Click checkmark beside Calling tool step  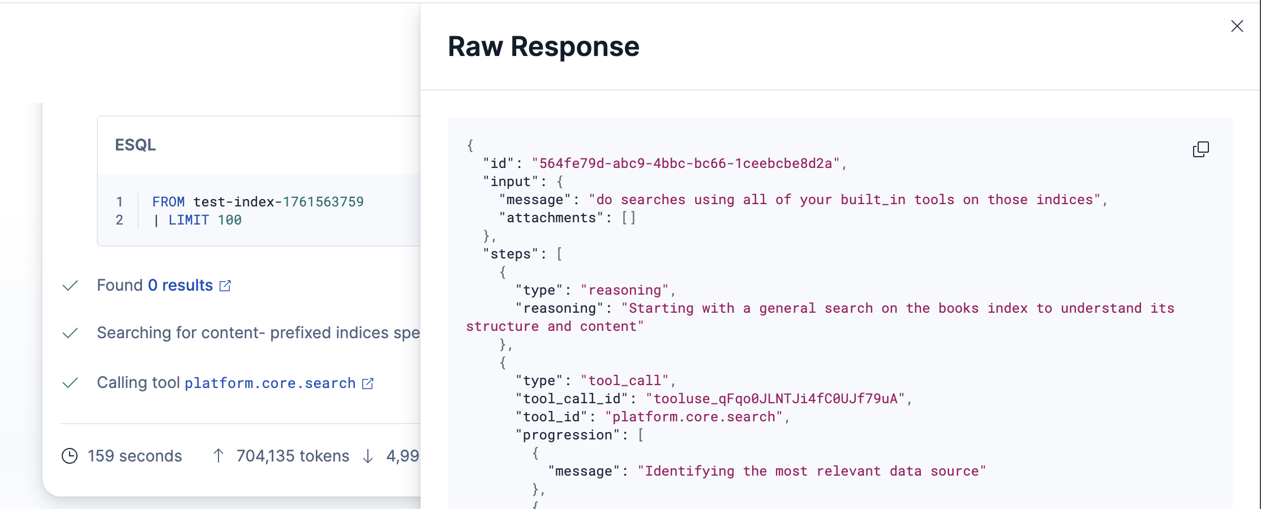point(69,382)
